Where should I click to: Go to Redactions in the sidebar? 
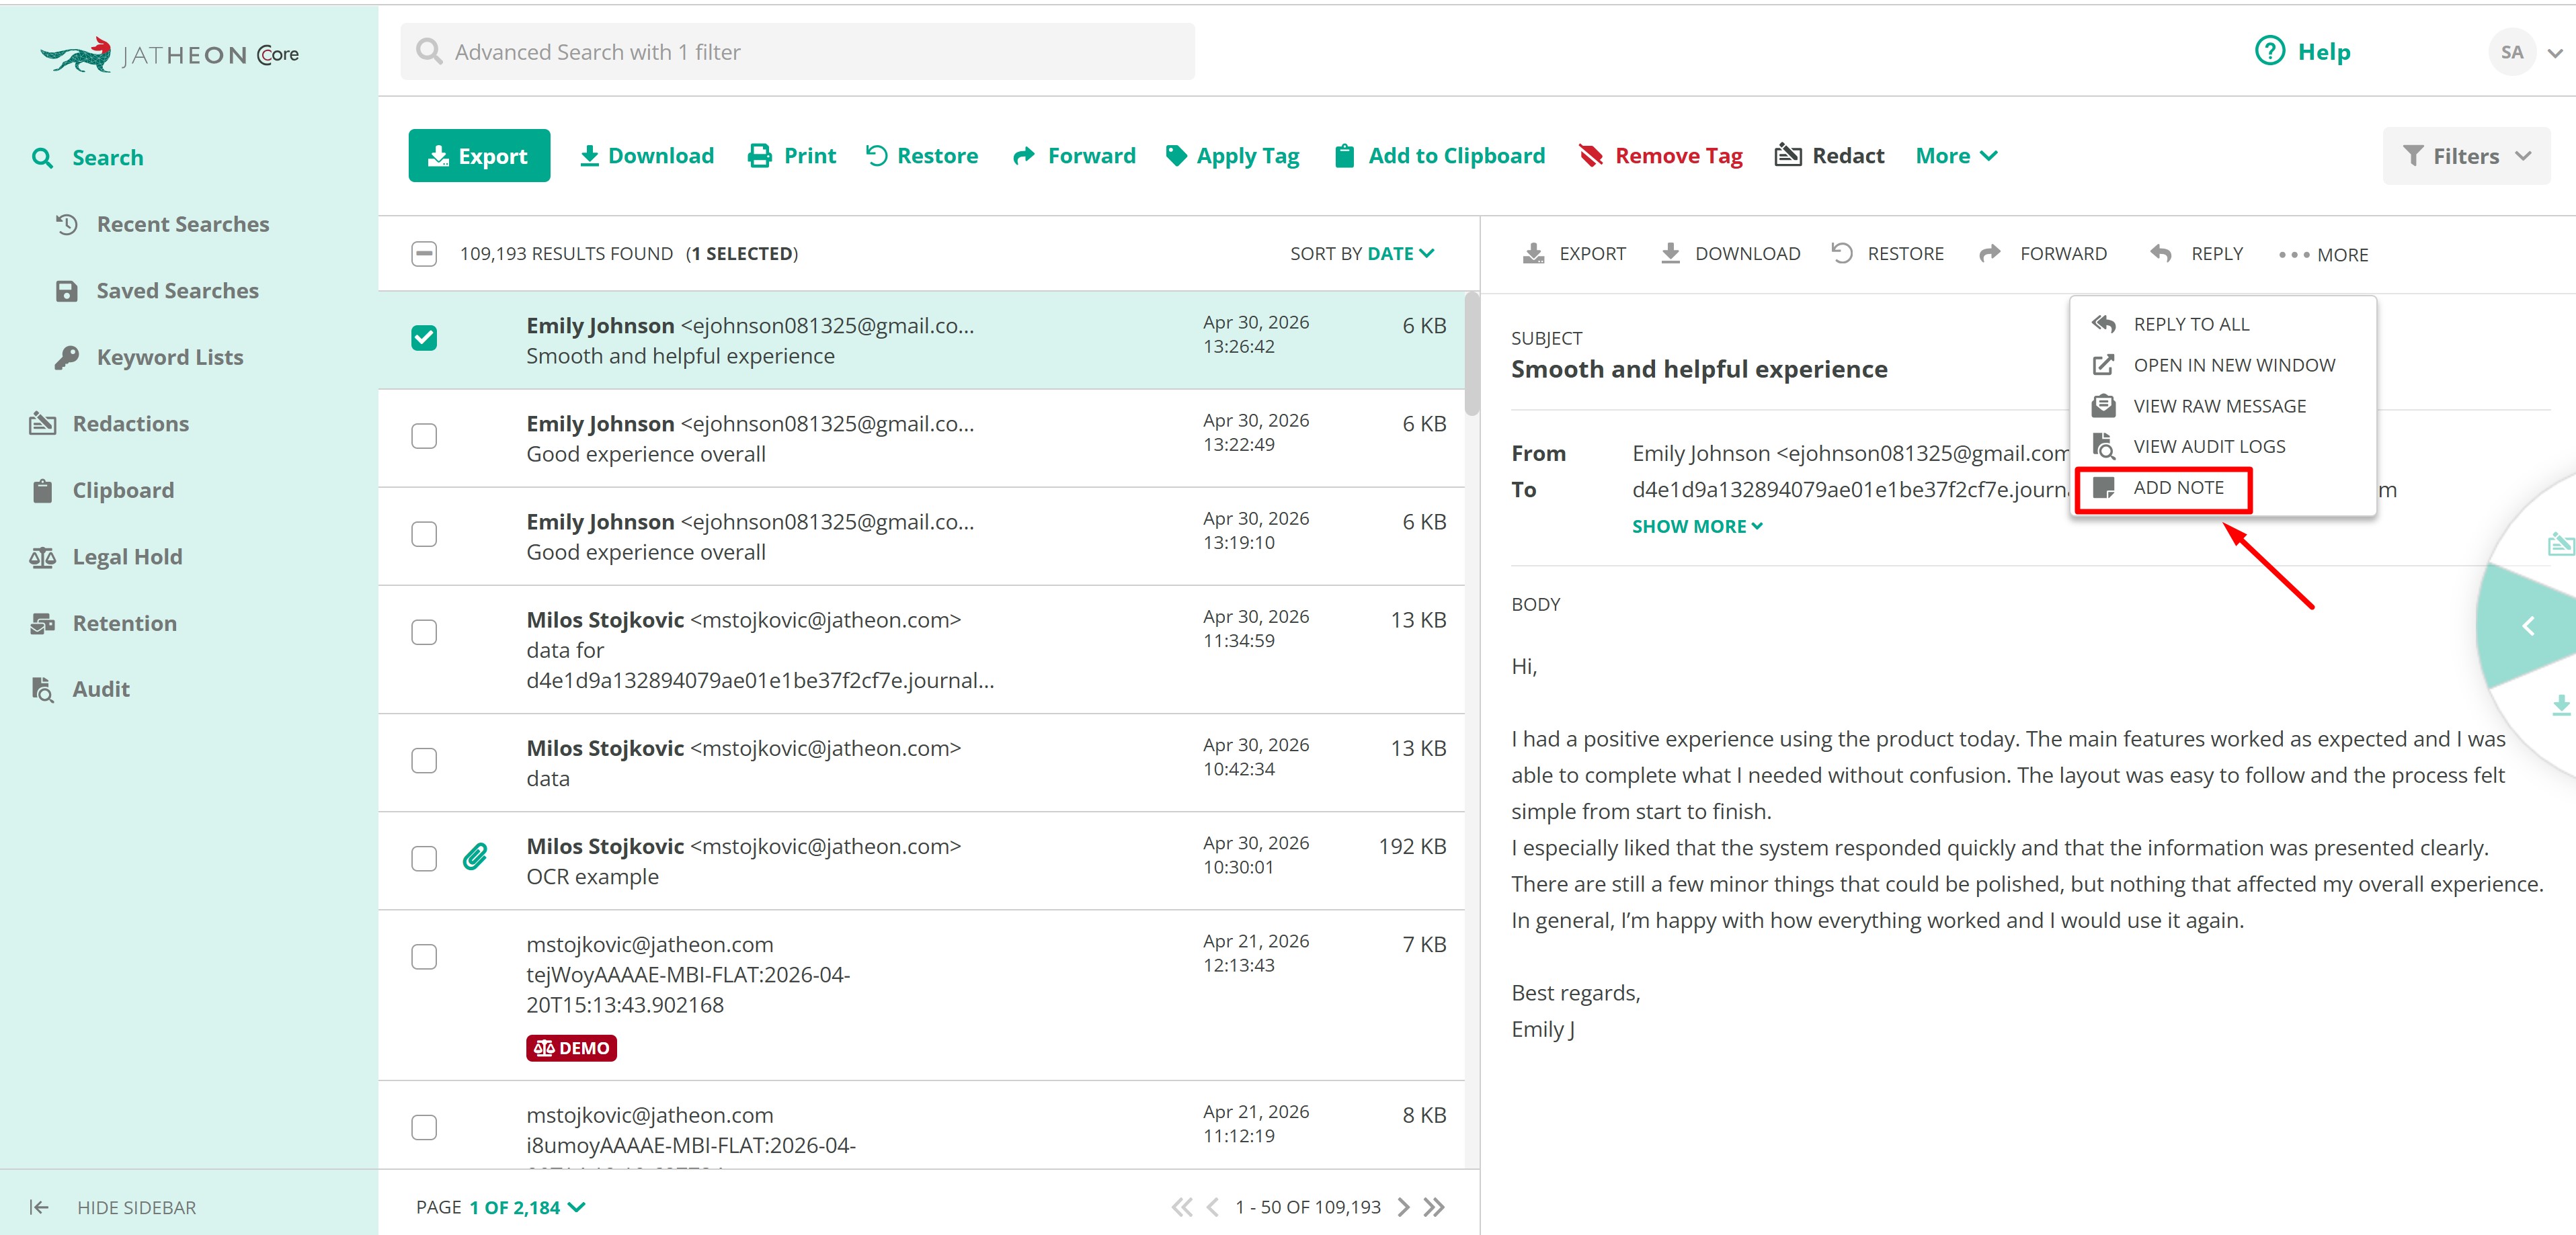click(109, 424)
